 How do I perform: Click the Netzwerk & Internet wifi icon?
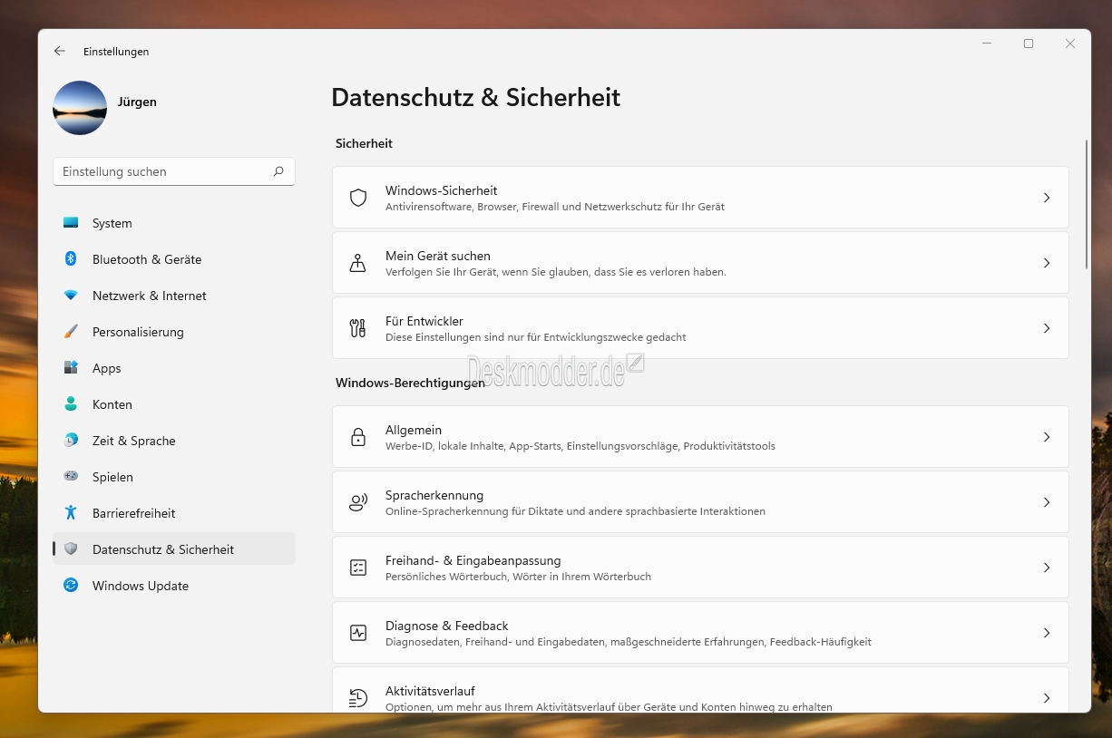tap(71, 296)
